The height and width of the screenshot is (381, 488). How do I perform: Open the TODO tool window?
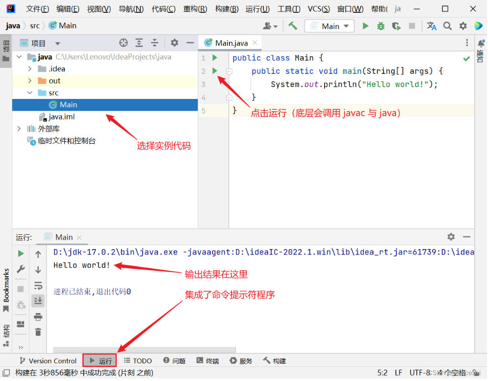[x=138, y=361]
